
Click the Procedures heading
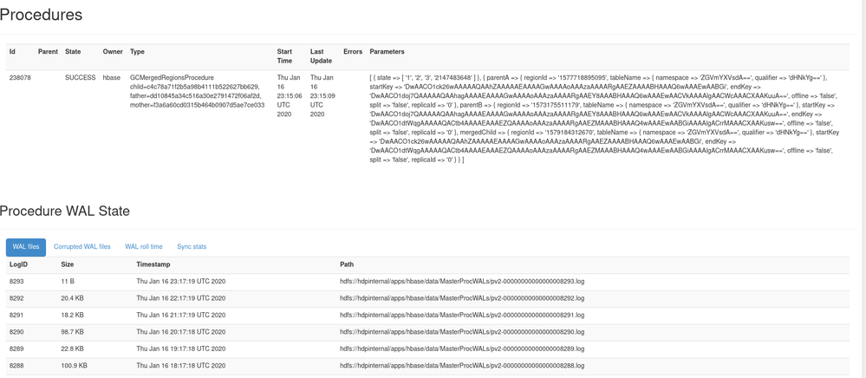(x=42, y=16)
